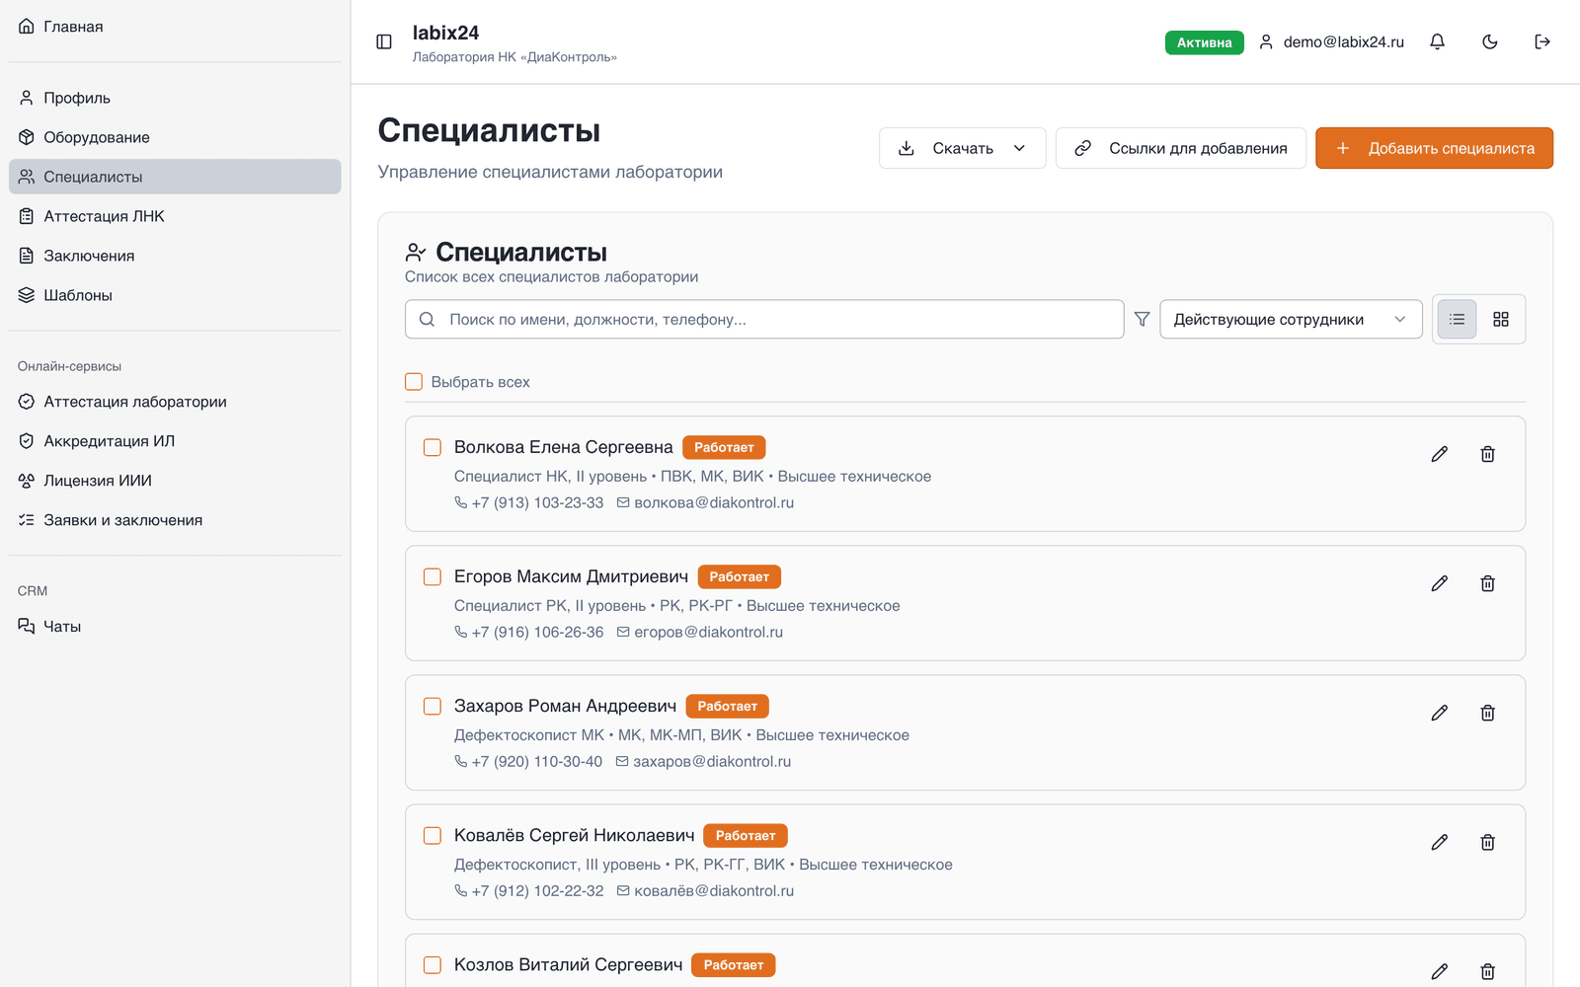Image resolution: width=1580 pixels, height=987 pixels.
Task: Click the user account icon
Action: click(1266, 41)
